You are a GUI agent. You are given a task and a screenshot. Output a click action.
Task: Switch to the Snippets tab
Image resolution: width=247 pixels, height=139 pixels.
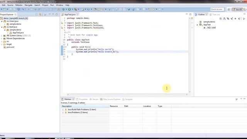[x=127, y=99]
